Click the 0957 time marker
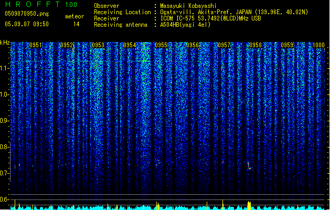The image size is (330, 210). click(x=224, y=45)
